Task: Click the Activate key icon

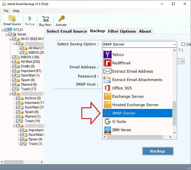Action: (62, 19)
